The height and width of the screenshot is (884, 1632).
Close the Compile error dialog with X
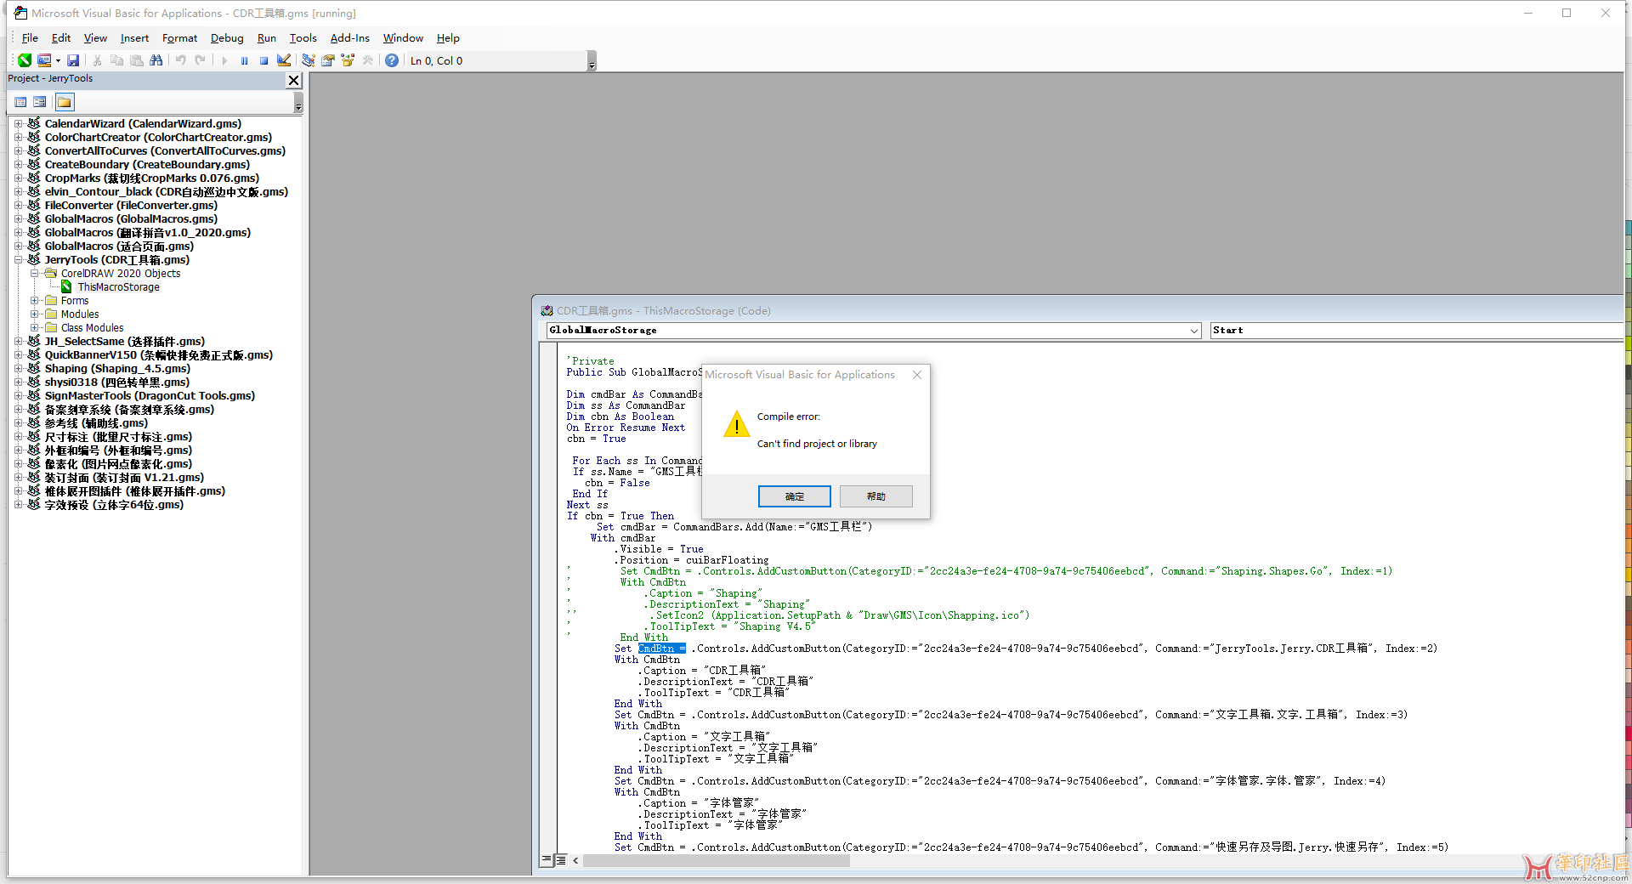[x=917, y=375]
